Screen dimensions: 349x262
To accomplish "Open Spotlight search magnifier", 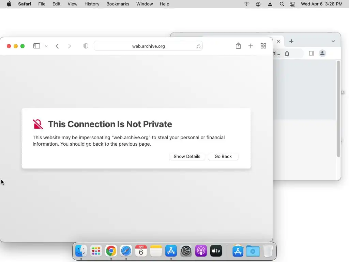I will (282, 4).
